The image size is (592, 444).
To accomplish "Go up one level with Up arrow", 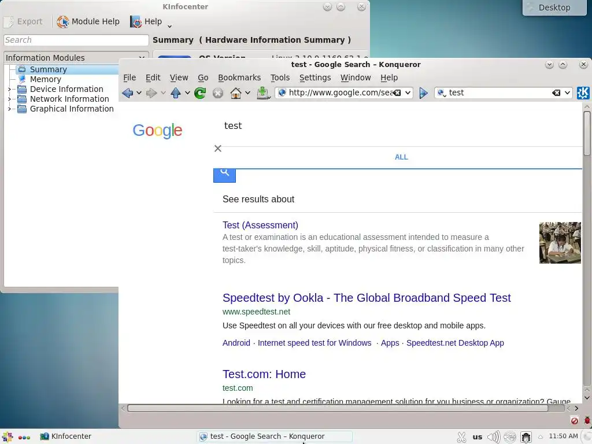I will point(176,93).
